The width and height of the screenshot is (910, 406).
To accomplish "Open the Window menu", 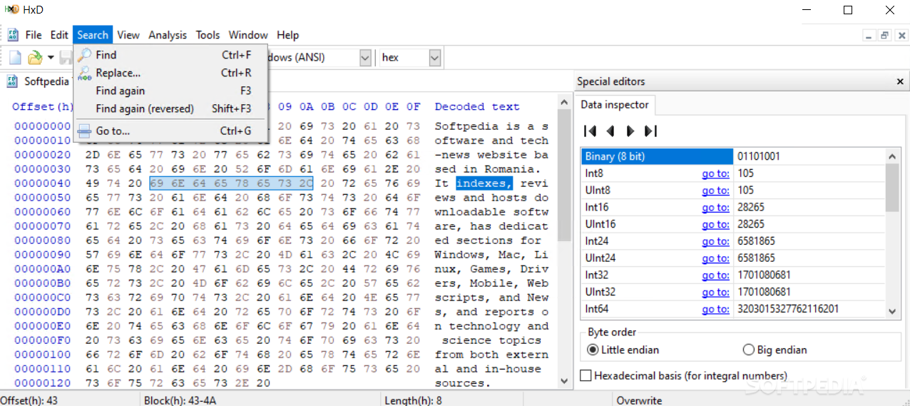I will coord(248,35).
